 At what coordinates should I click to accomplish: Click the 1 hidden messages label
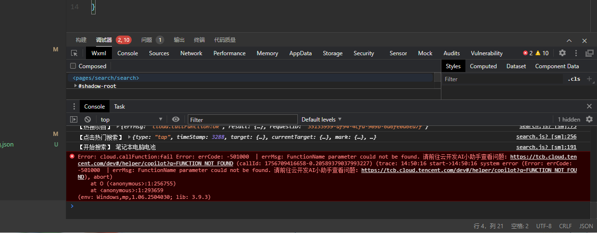(569, 119)
